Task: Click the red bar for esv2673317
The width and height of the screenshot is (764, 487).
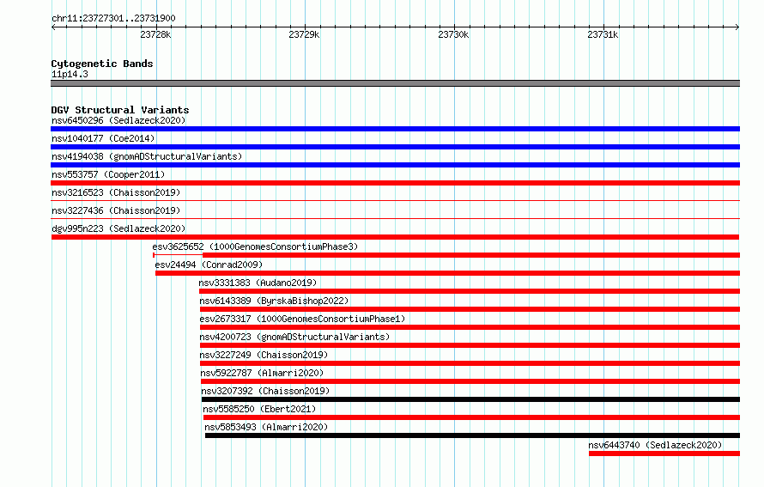Action: [x=470, y=327]
